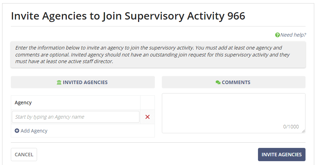Click the bank icon beside Invited Agencies
Image resolution: width=316 pixels, height=165 pixels.
pos(59,82)
